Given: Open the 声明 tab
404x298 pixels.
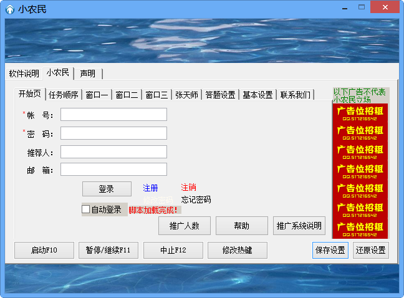Looking at the screenshot, I should [87, 74].
